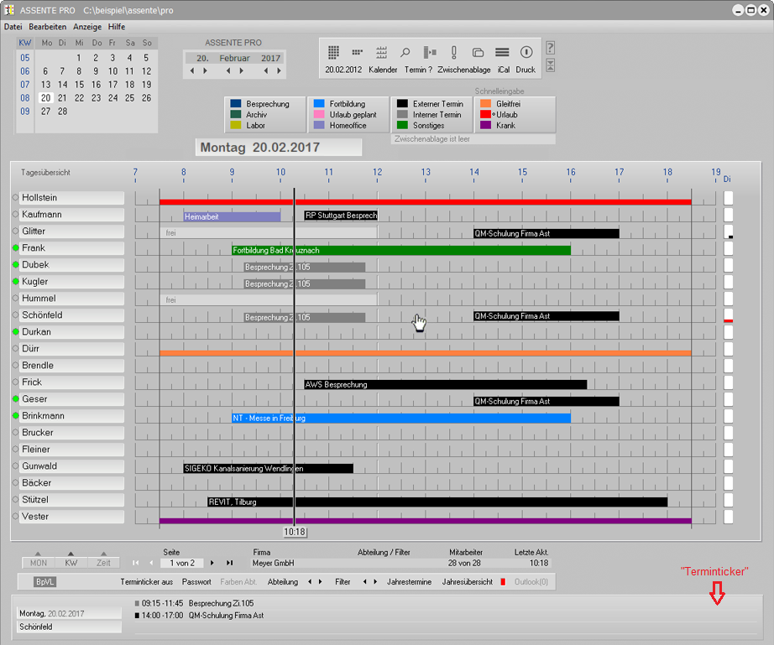The height and width of the screenshot is (645, 774).
Task: Click the AWS Besprechung appointment bar
Action: pos(446,385)
